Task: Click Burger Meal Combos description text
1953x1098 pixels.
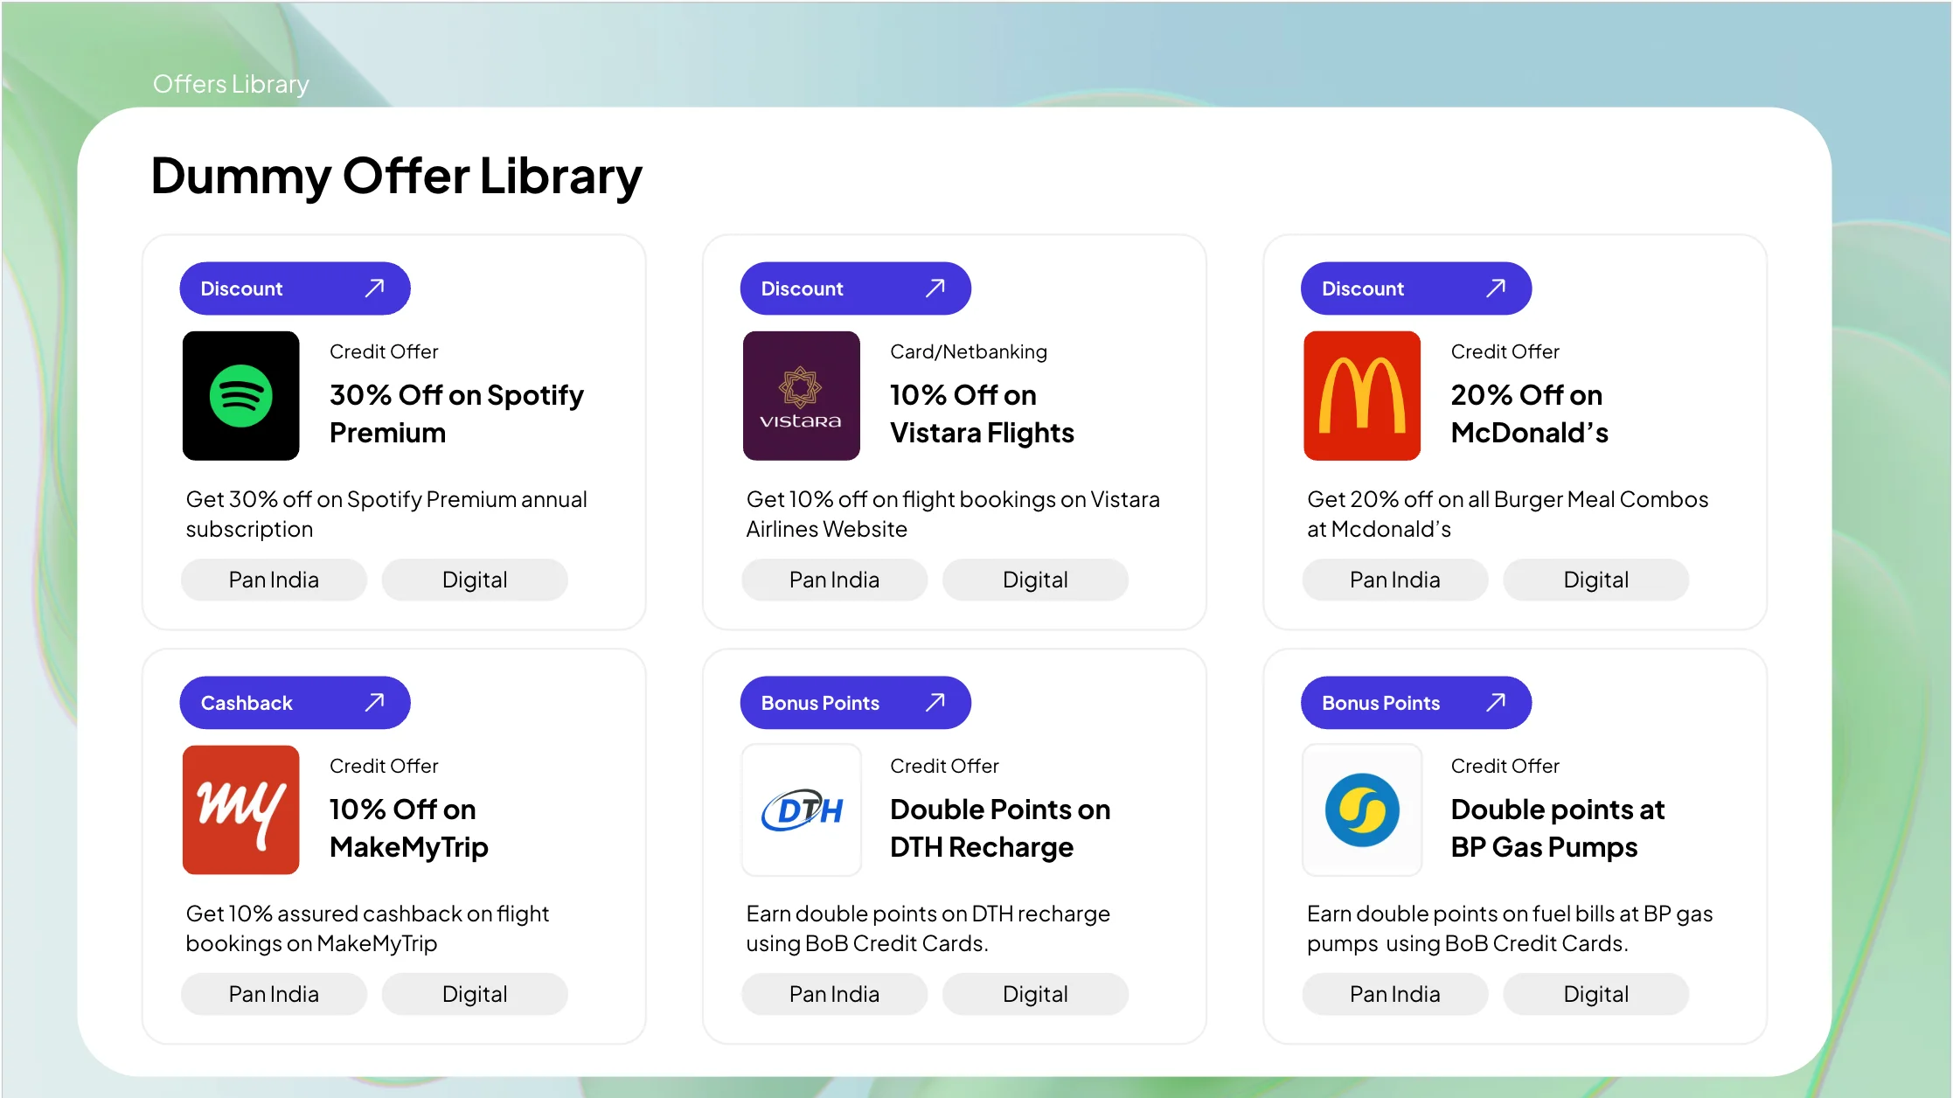Action: 1507,514
